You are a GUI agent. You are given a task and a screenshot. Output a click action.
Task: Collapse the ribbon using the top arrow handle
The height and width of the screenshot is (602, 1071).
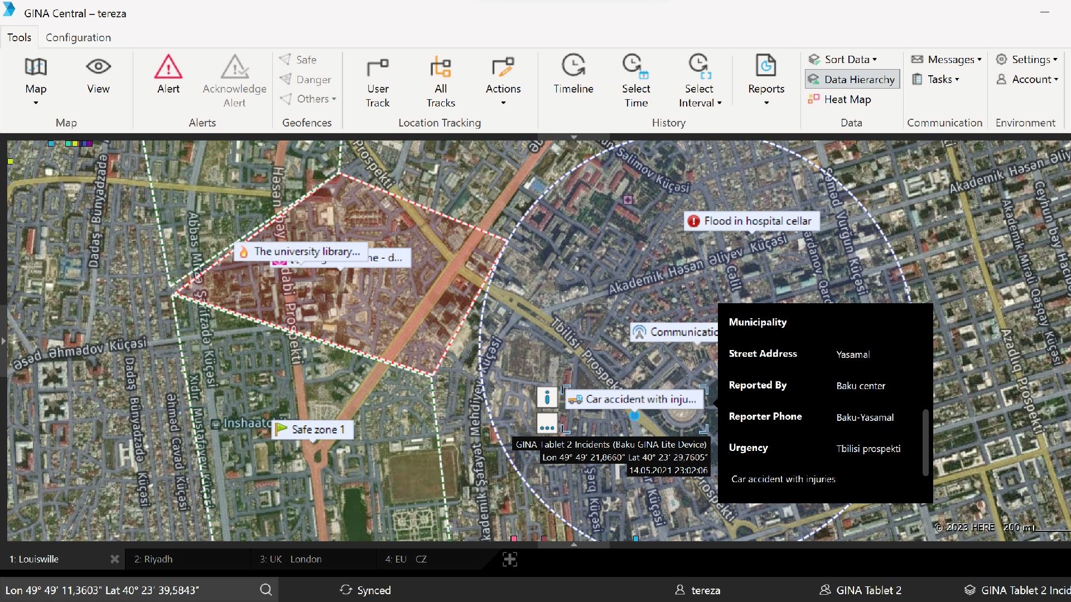coord(573,137)
